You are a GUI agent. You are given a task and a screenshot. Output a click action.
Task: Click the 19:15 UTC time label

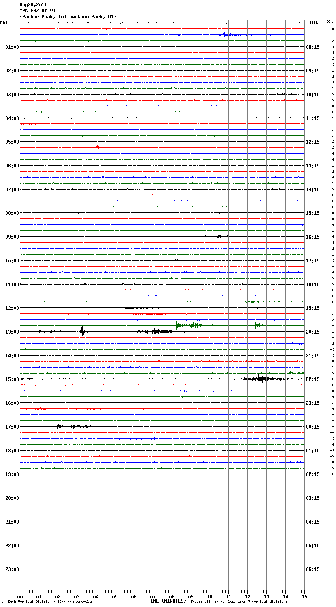point(313,308)
